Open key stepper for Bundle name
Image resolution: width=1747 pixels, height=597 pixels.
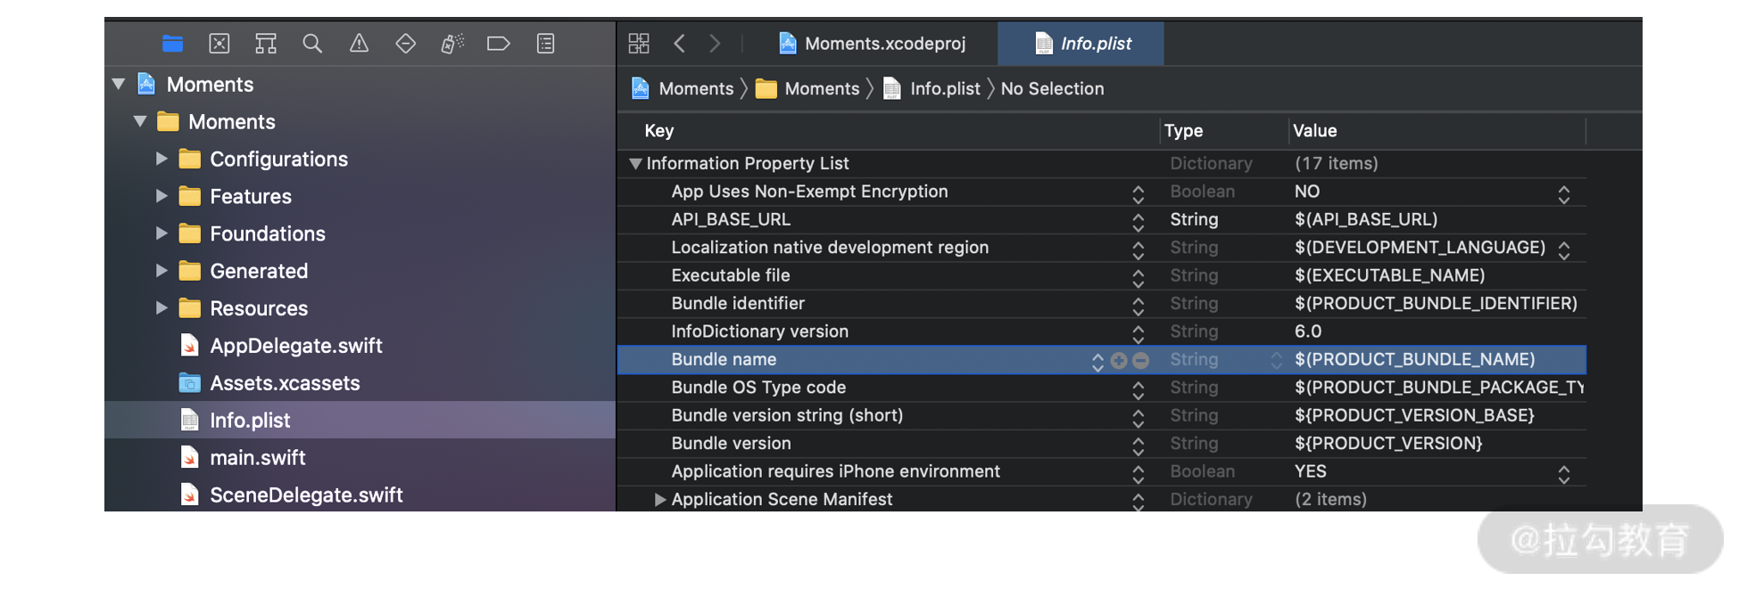[1097, 362]
